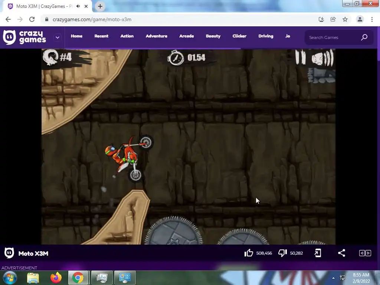Select the Moto X3M browser tab
380x285 pixels.
47,6
